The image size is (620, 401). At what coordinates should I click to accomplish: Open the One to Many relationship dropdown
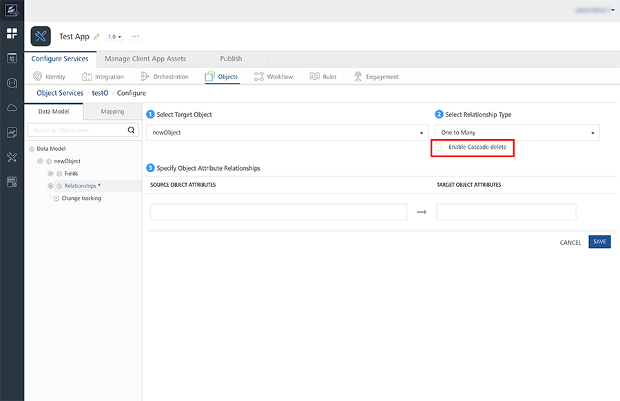pos(517,132)
